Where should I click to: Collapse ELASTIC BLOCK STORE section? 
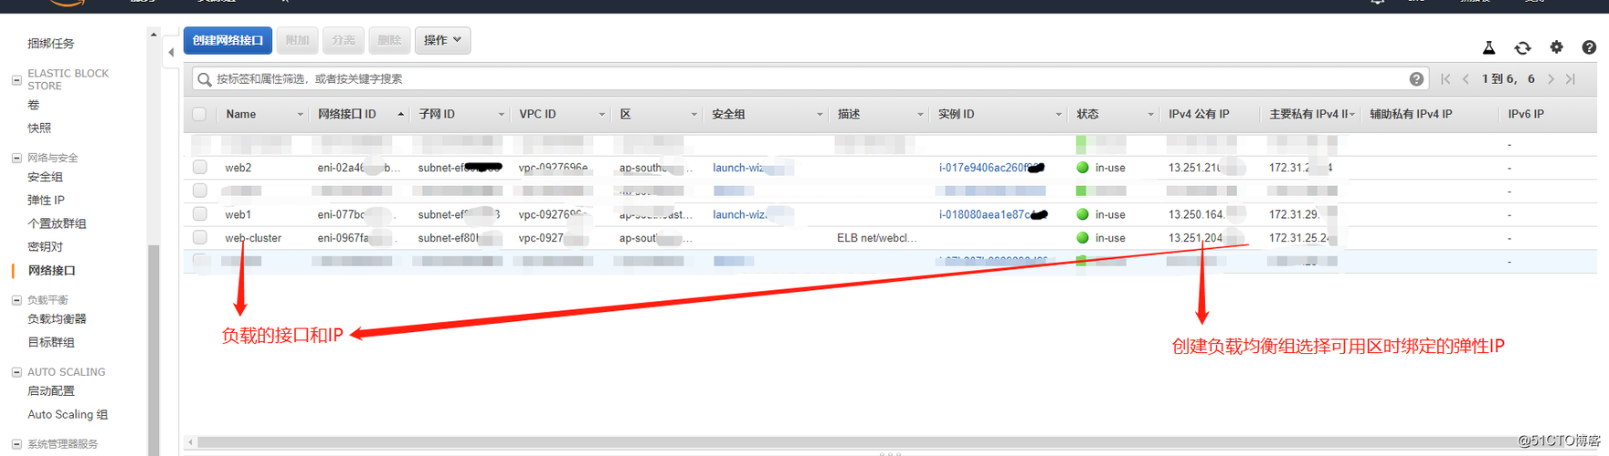16,80
